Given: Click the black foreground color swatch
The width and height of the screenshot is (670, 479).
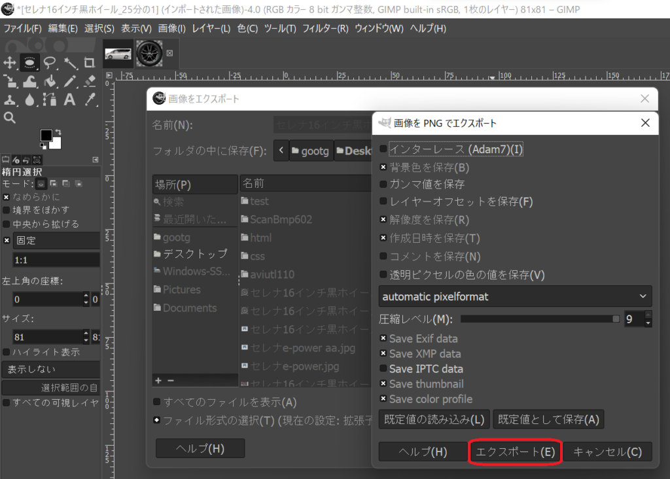Looking at the screenshot, I should coord(46,135).
